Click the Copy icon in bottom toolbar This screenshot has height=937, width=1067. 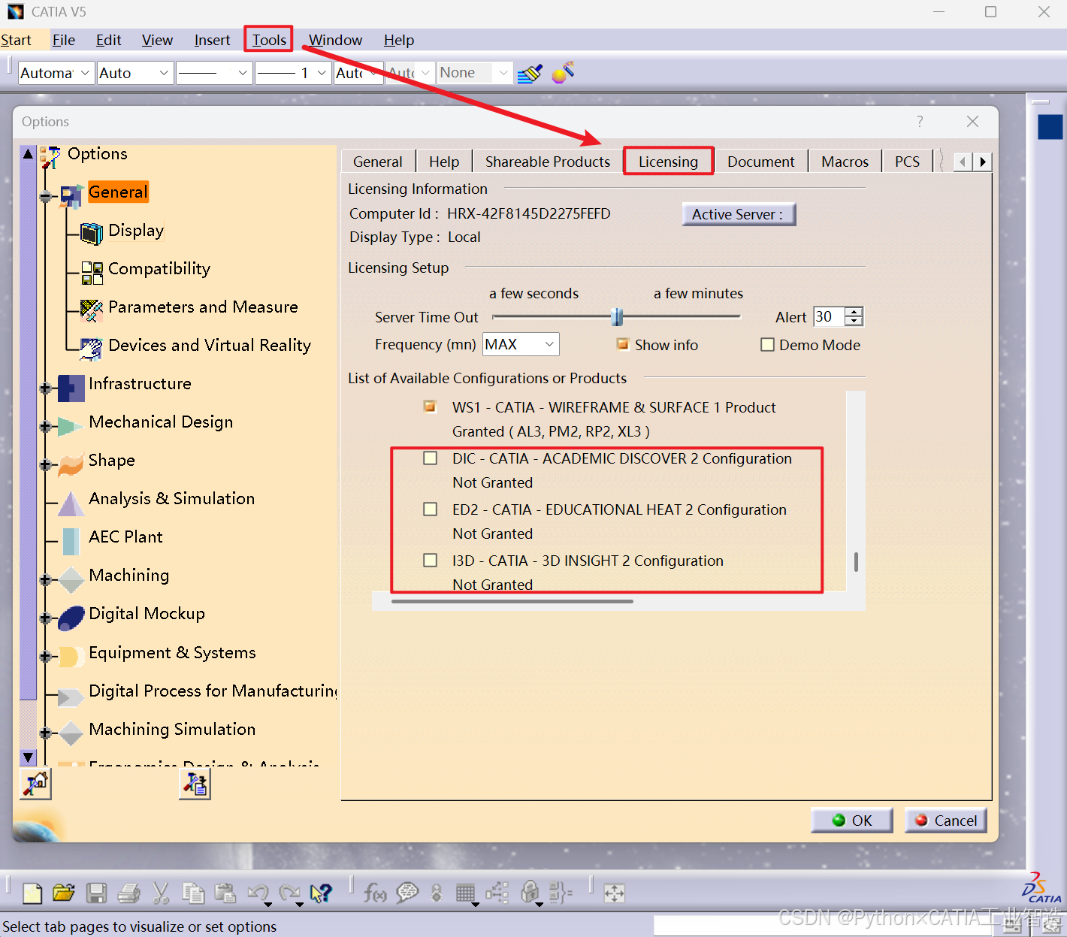193,893
